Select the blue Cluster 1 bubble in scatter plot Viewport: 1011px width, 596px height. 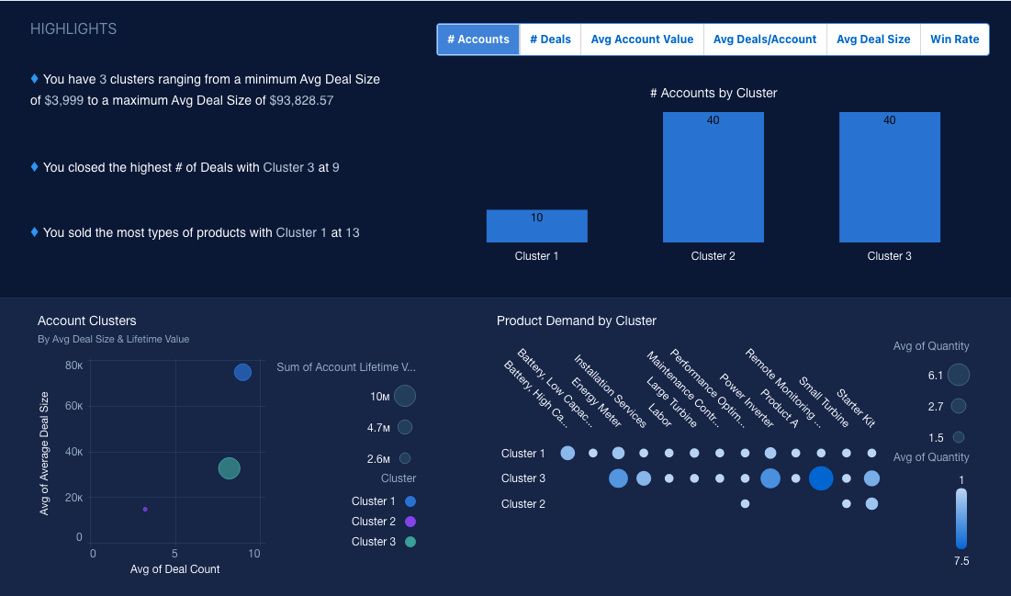[242, 372]
